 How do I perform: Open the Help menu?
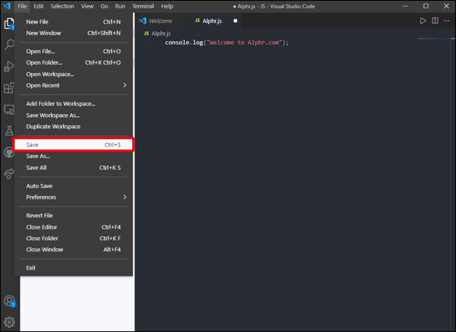[x=167, y=6]
